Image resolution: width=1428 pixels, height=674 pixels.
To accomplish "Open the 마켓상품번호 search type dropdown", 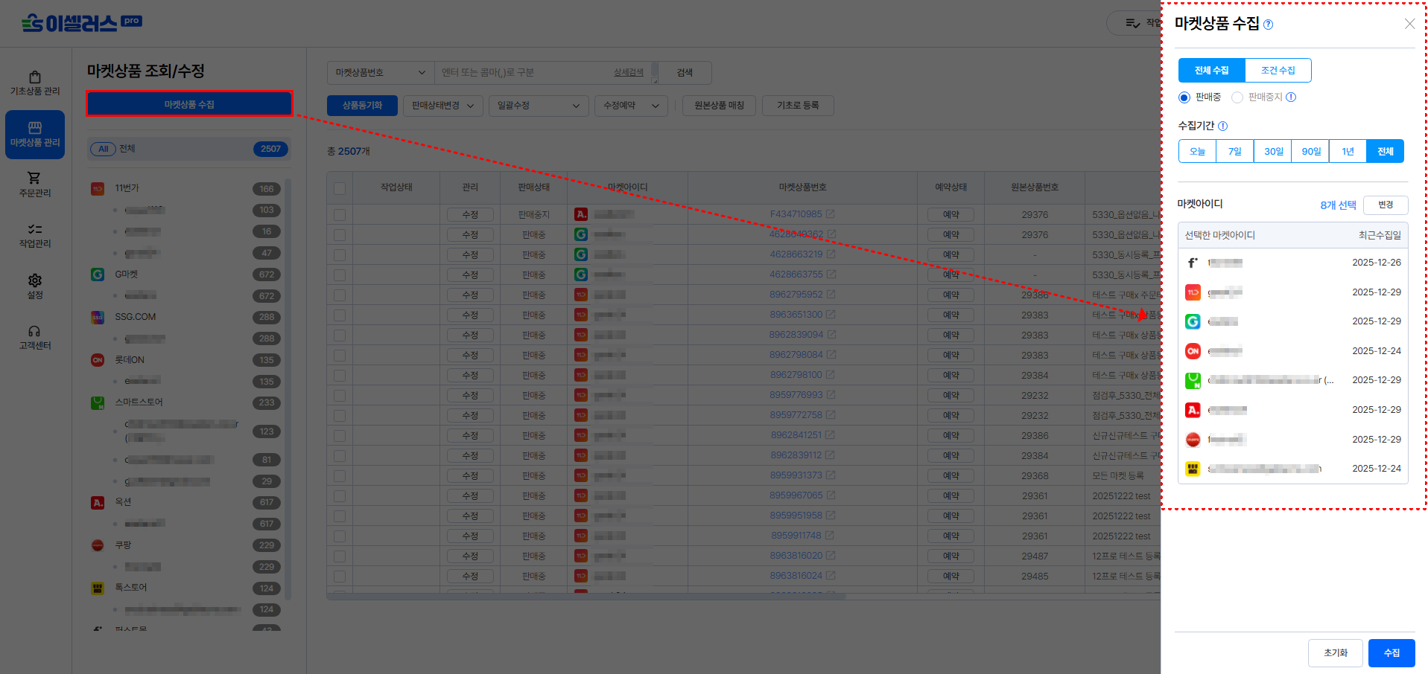I will click(381, 73).
